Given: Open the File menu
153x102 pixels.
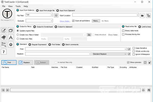Looking at the screenshot, I should [x=4, y=6].
